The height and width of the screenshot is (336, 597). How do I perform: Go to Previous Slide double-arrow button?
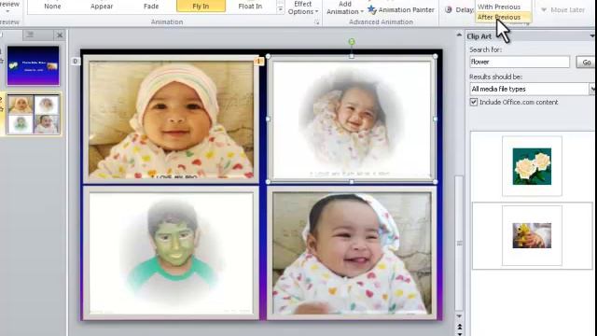[460, 327]
